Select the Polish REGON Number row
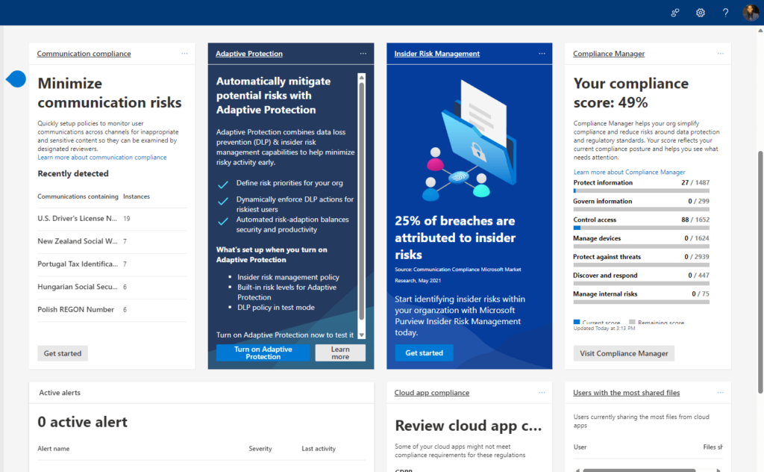Screen dimensions: 764x472 pyautogui.click(x=112, y=310)
